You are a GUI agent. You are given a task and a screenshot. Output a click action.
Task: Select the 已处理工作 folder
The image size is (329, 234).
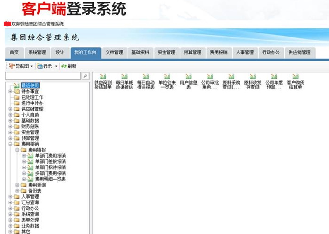point(32,97)
